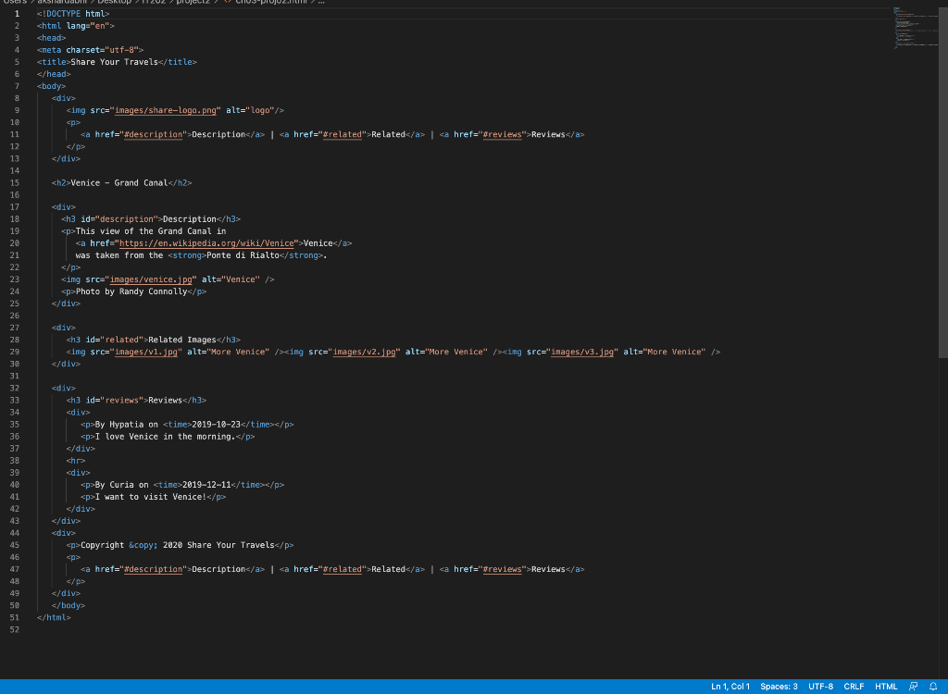Select the CRLF line-ending indicator

(x=854, y=686)
